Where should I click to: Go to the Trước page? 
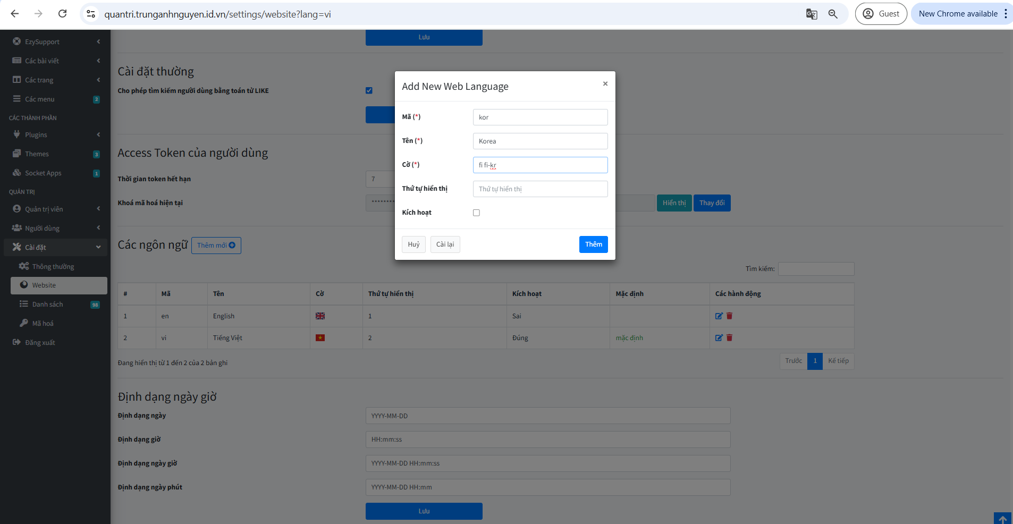(x=793, y=361)
